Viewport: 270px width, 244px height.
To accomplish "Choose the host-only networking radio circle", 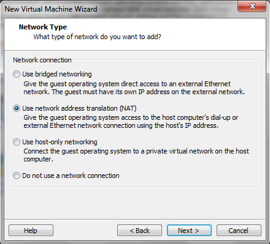I will tap(17, 142).
